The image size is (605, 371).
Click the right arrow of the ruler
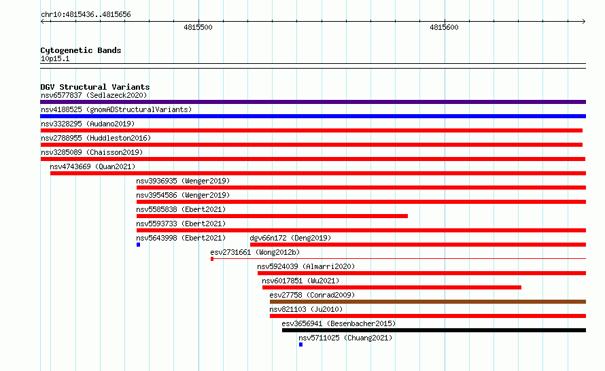[x=583, y=21]
